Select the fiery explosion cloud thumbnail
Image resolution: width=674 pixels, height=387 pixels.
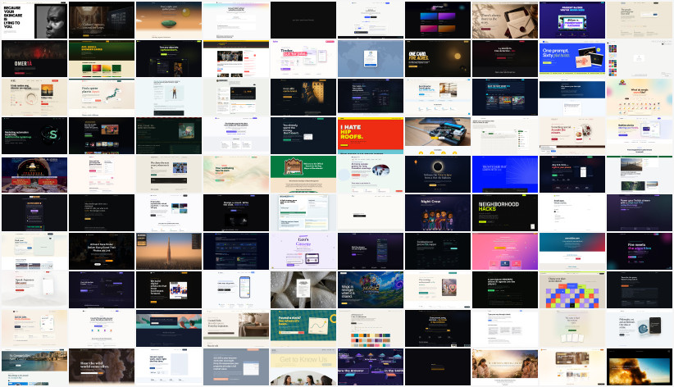tap(640, 367)
